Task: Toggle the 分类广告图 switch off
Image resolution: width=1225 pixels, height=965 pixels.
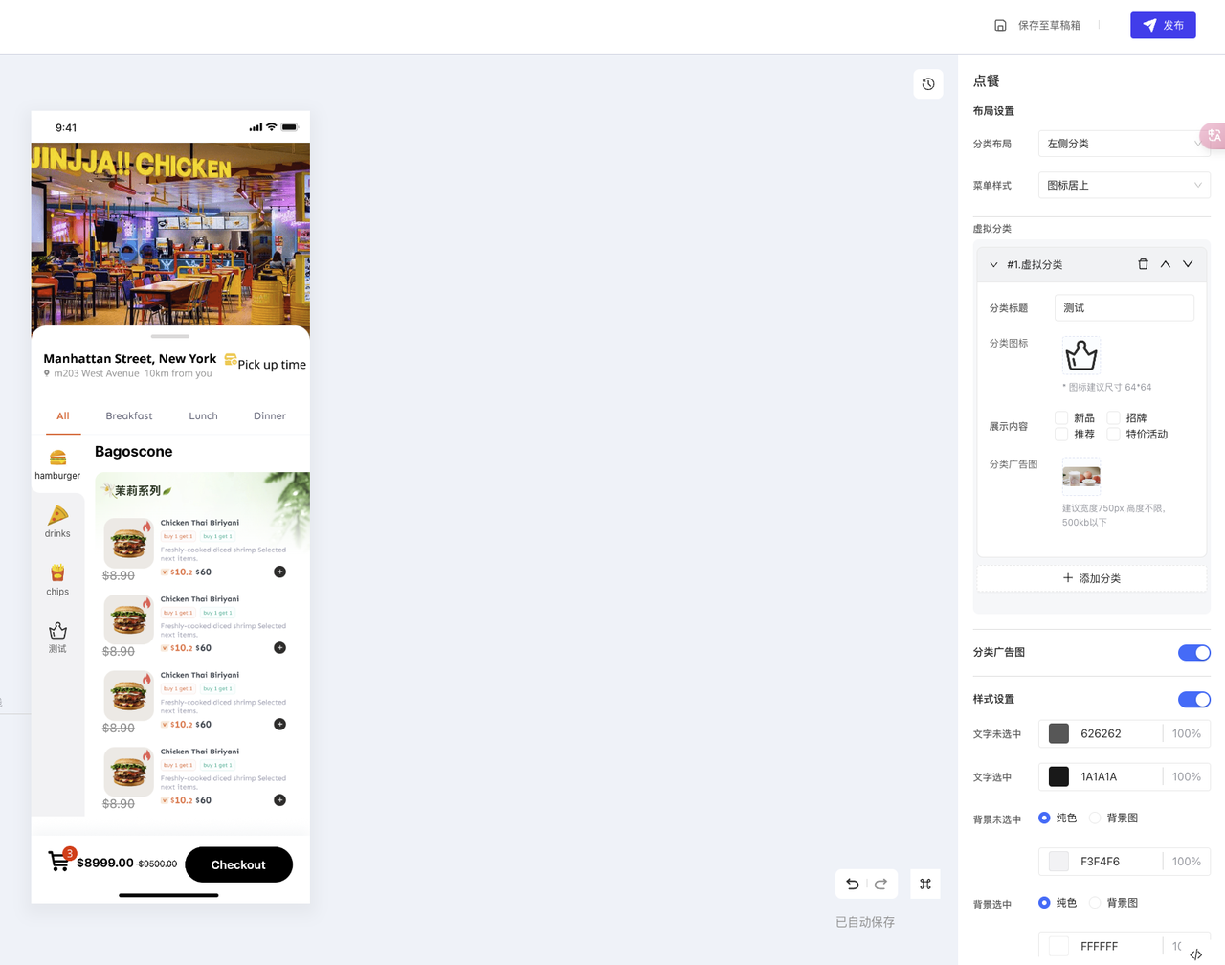Action: click(1194, 653)
